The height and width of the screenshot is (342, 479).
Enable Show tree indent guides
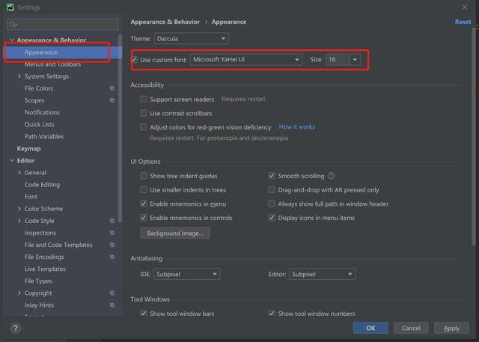pyautogui.click(x=143, y=176)
